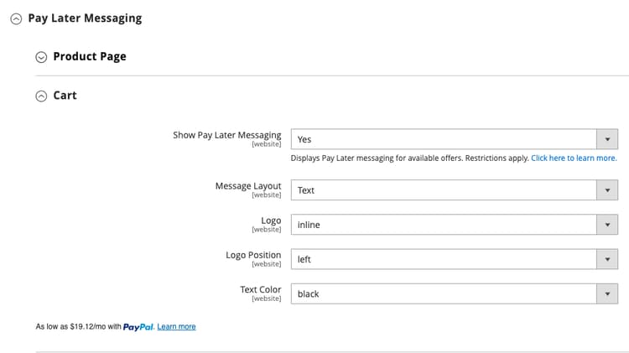Open 'Click here to learn more' link
The height and width of the screenshot is (353, 629).
[574, 158]
